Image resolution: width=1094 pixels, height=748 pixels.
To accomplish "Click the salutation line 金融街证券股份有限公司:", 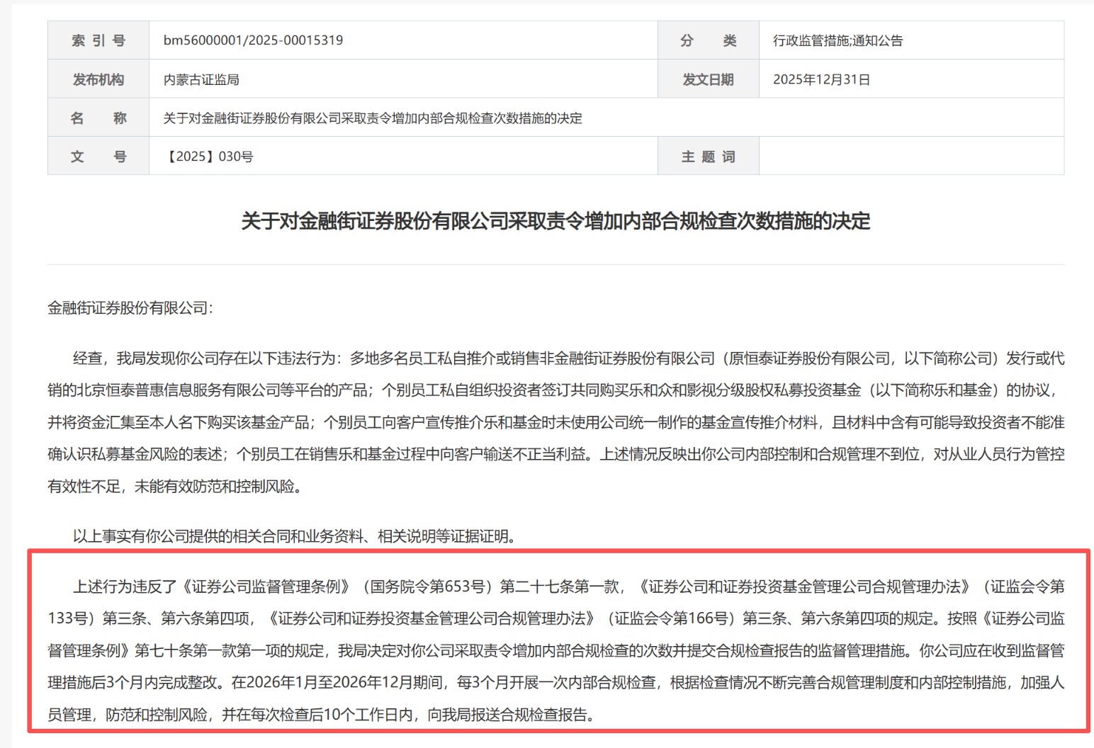I will click(130, 308).
